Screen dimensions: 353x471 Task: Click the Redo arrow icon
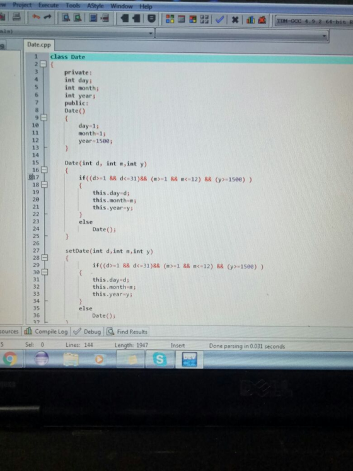[47, 18]
